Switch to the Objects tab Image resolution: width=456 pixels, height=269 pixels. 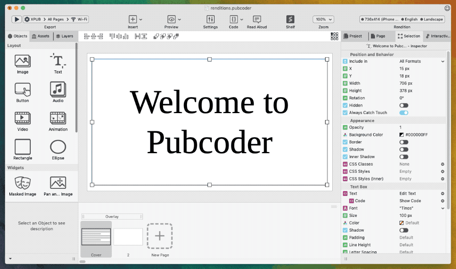(x=18, y=36)
